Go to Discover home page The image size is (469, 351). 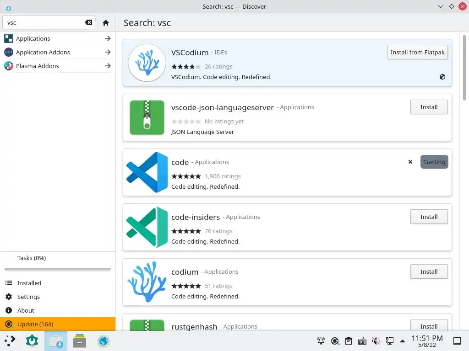pos(106,23)
